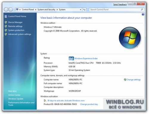Expand the arrow after System and Security
This screenshot has height=114, width=149.
pos(57,9)
